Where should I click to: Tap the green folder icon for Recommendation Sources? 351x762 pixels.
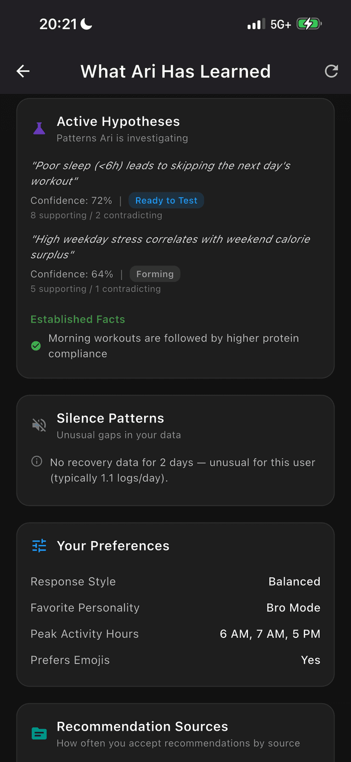point(38,733)
